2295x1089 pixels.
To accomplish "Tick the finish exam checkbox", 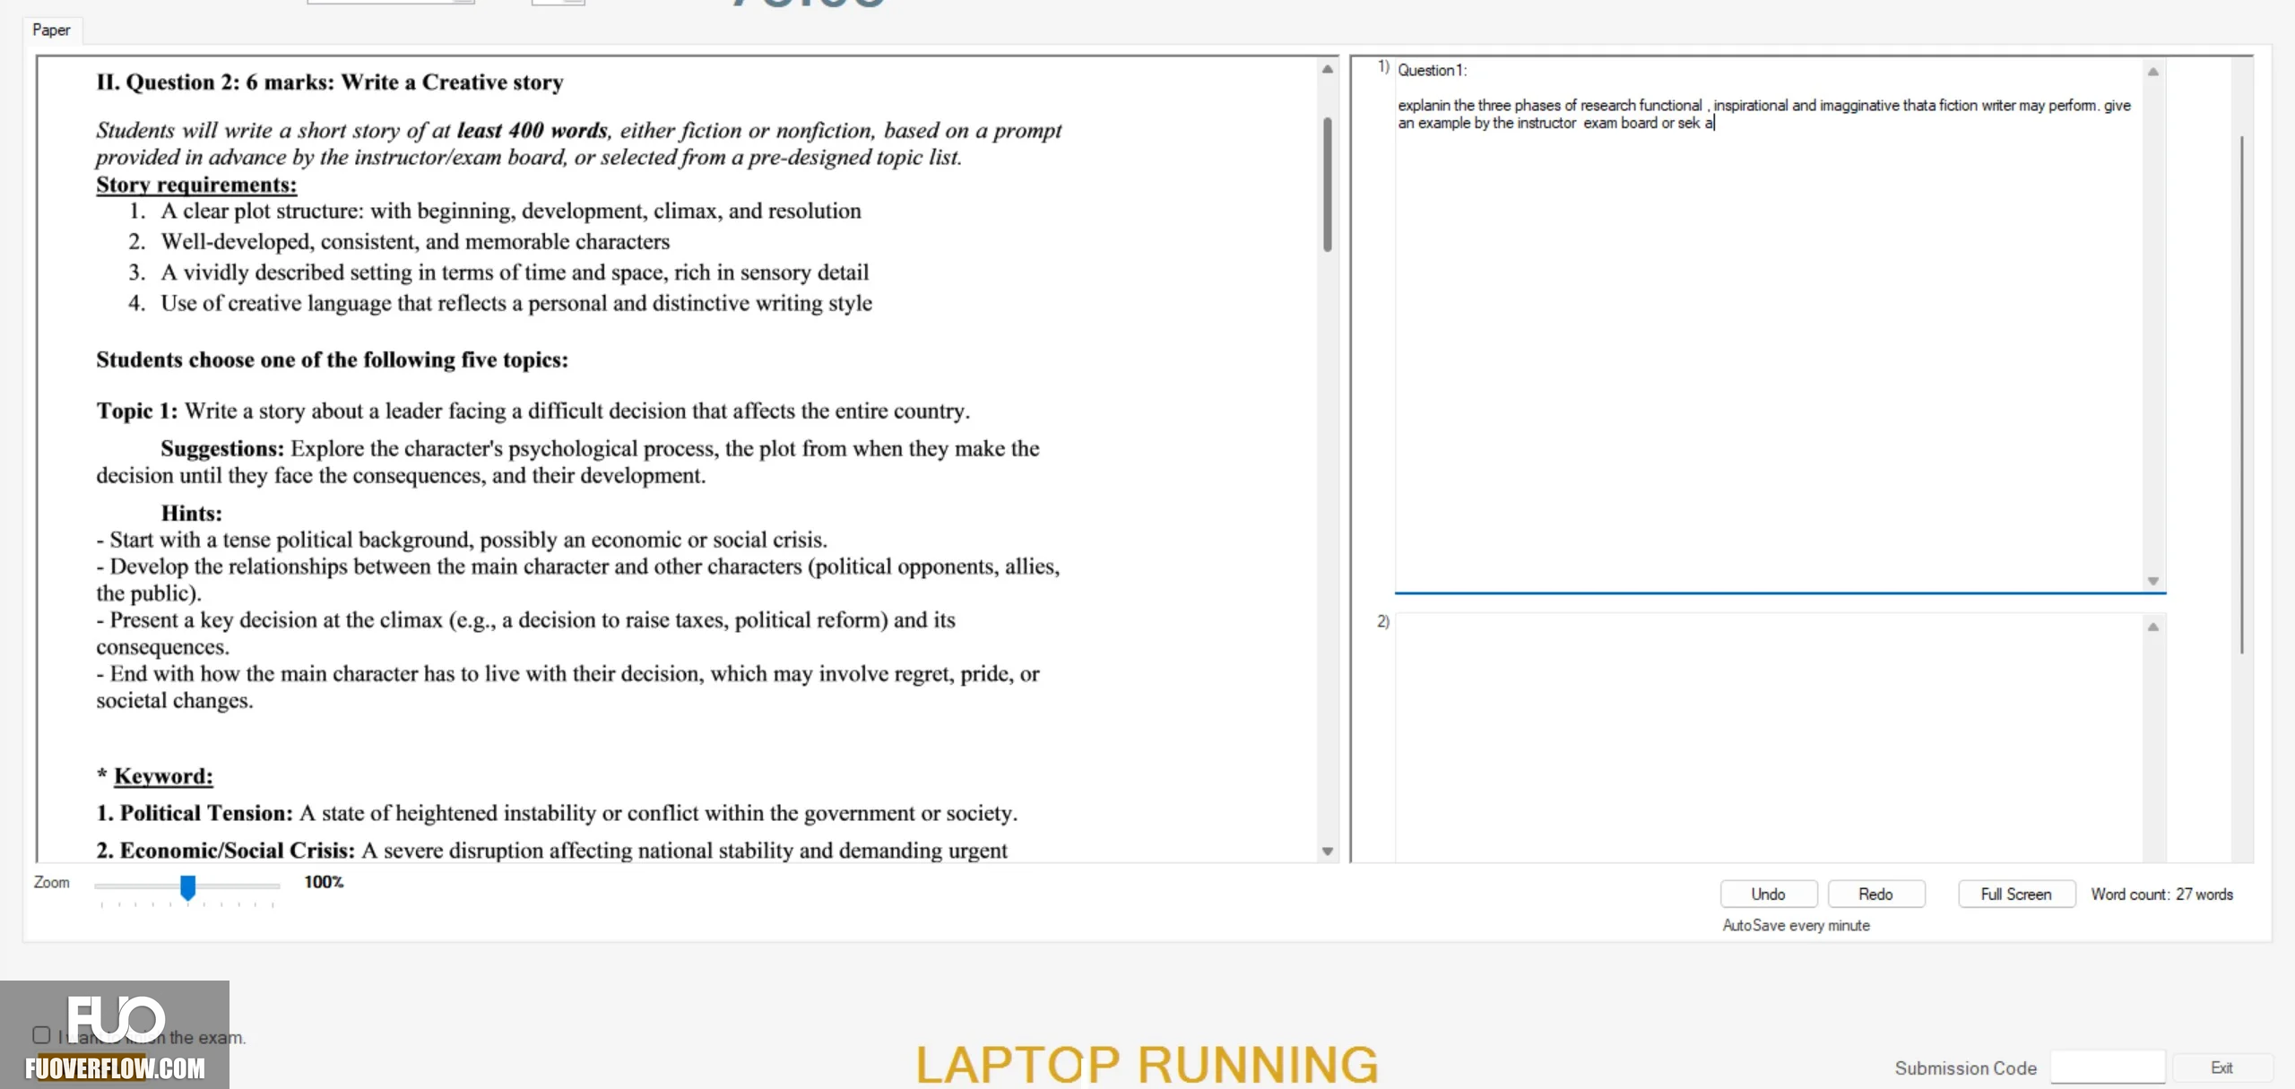I will click(x=41, y=1035).
